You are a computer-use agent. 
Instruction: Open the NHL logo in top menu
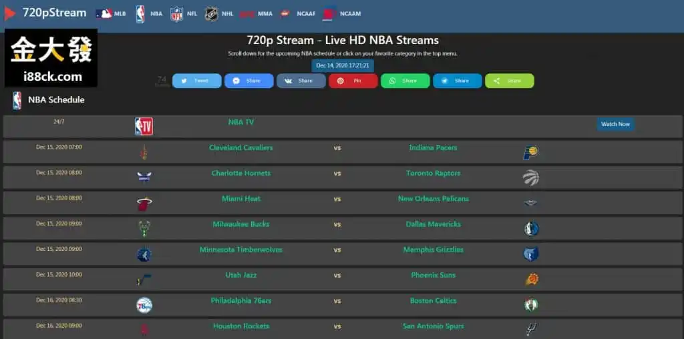click(x=212, y=14)
